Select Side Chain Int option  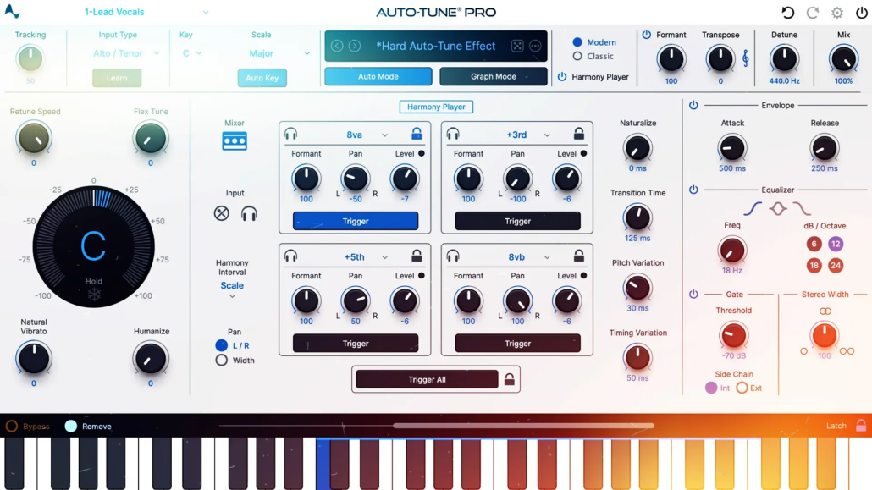(x=711, y=388)
